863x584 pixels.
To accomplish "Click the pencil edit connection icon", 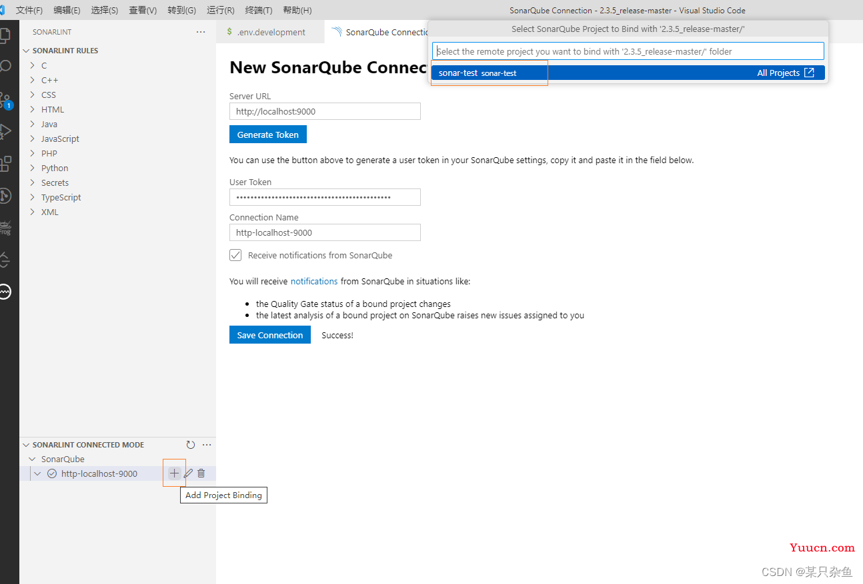I will pos(188,473).
